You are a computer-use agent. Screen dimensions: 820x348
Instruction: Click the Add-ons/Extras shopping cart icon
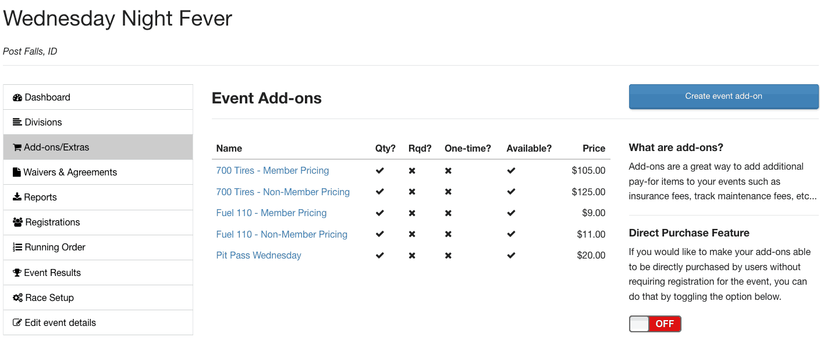point(17,148)
